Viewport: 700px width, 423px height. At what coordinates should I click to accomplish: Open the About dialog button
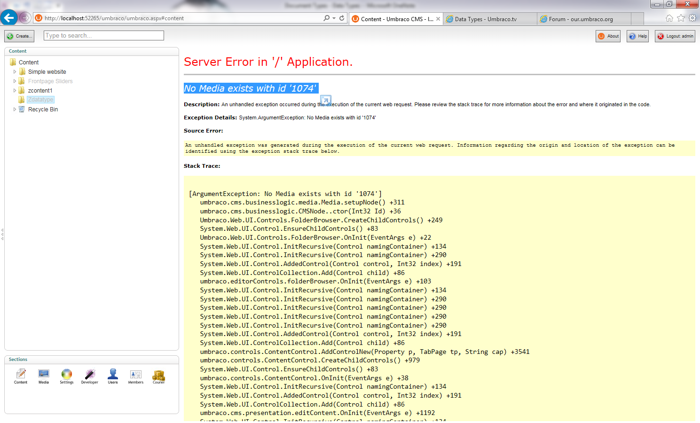point(608,36)
